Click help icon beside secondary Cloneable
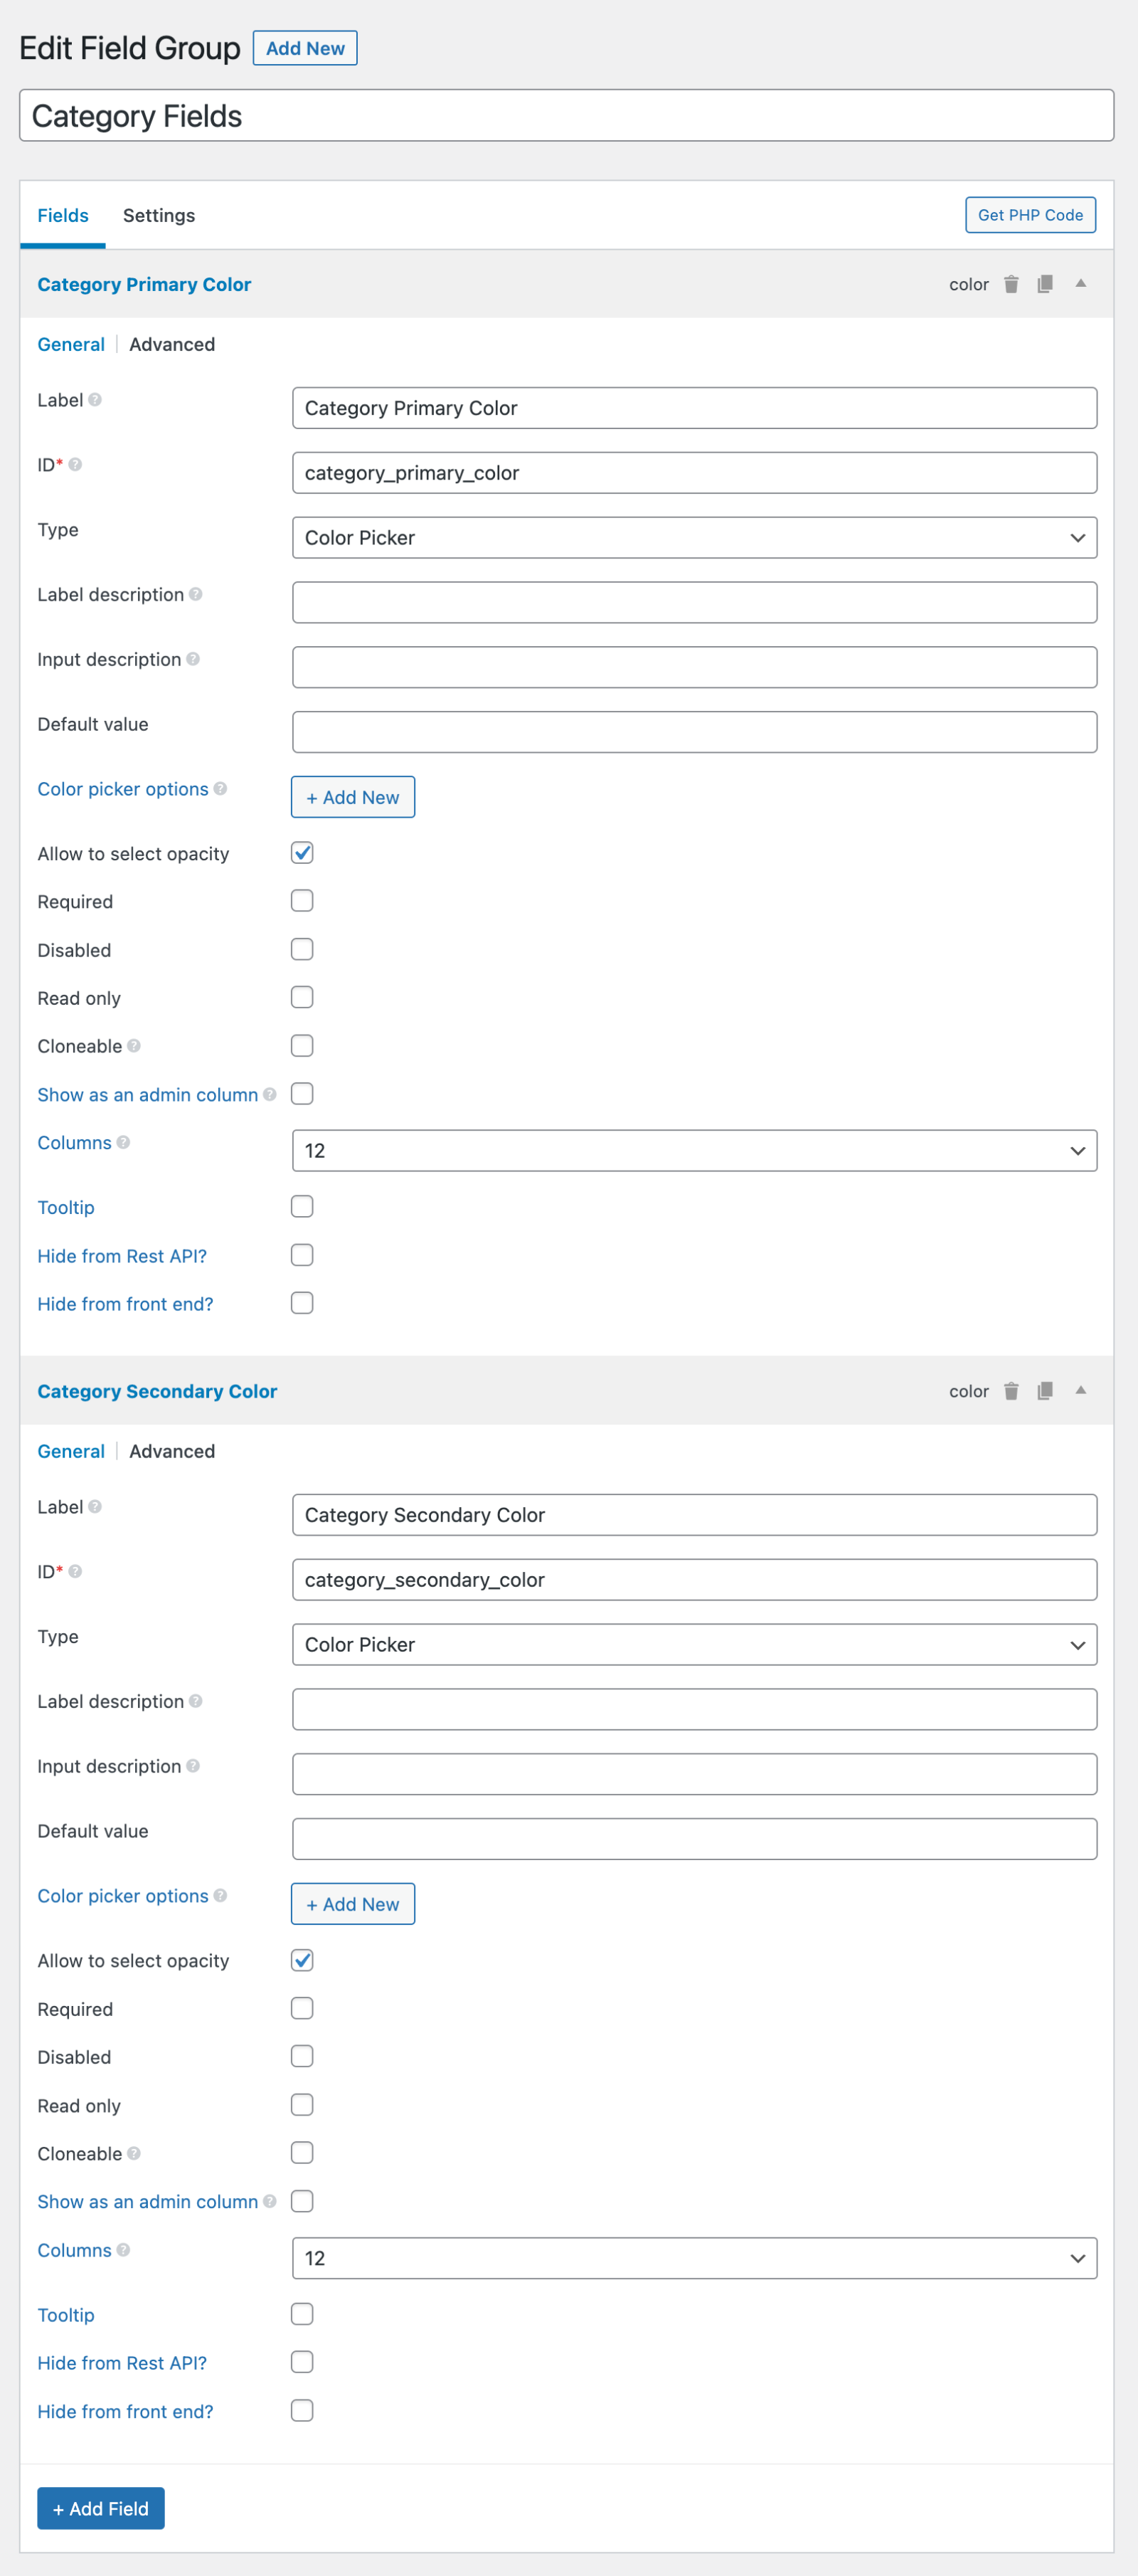 tap(134, 2153)
